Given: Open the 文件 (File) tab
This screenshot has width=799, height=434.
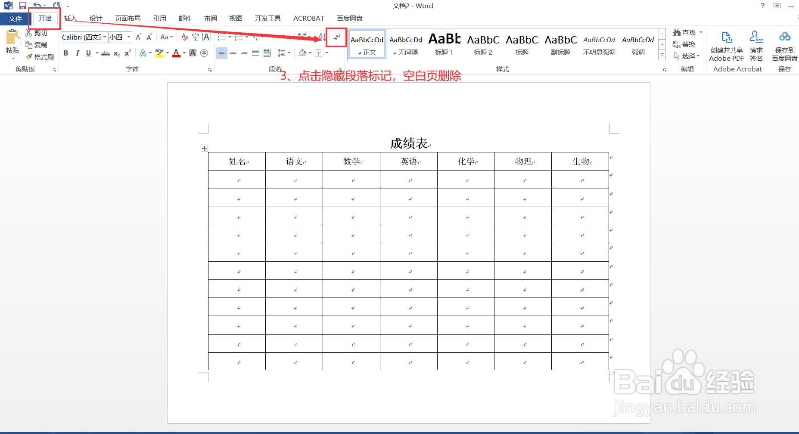Looking at the screenshot, I should coord(15,19).
